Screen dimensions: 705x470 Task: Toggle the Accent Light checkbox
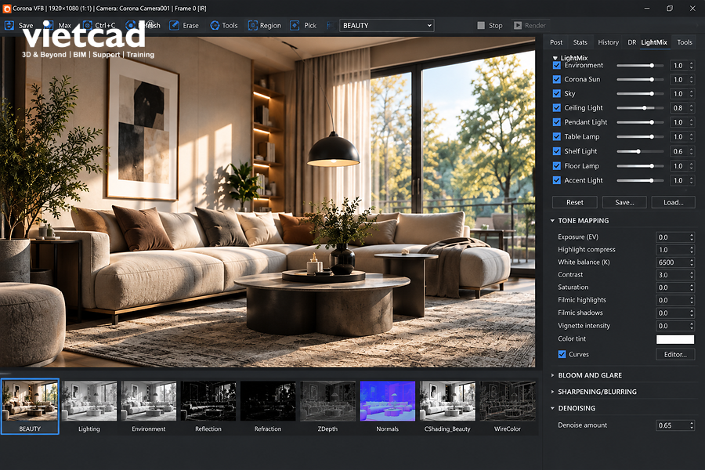coord(557,180)
